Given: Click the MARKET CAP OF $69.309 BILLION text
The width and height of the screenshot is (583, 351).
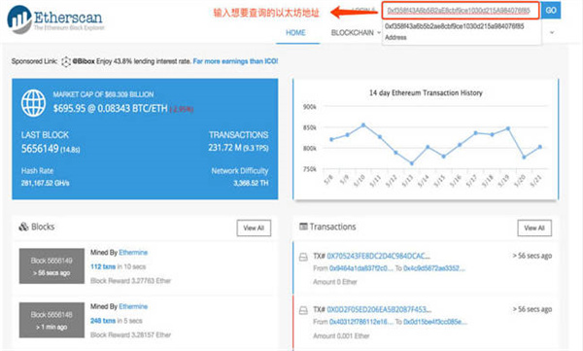Looking at the screenshot, I should [x=103, y=94].
